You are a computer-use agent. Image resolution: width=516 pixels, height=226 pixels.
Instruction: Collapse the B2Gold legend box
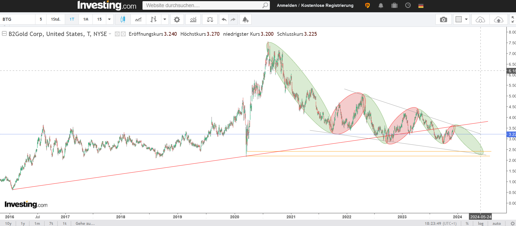(x=4, y=34)
